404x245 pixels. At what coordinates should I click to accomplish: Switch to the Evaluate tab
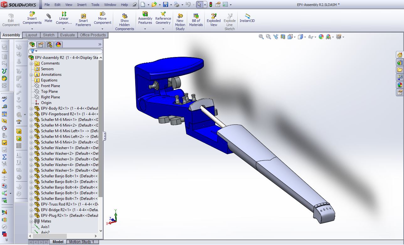[x=67, y=35]
